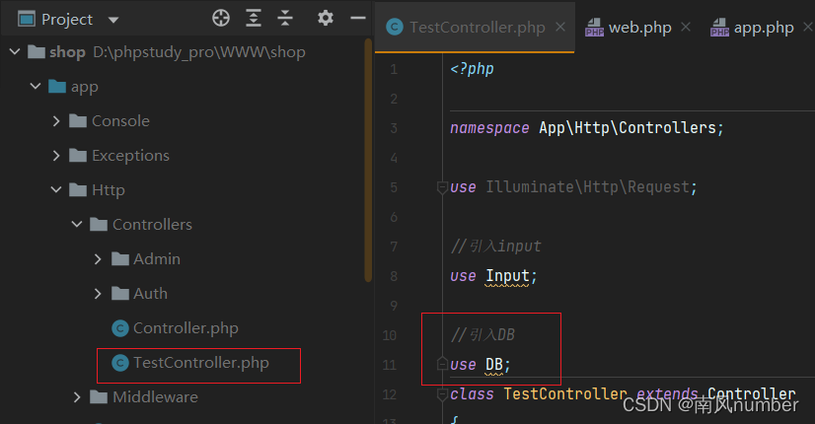815x424 pixels.
Task: Click the Expand All icon in Project toolbar
Action: point(254,18)
